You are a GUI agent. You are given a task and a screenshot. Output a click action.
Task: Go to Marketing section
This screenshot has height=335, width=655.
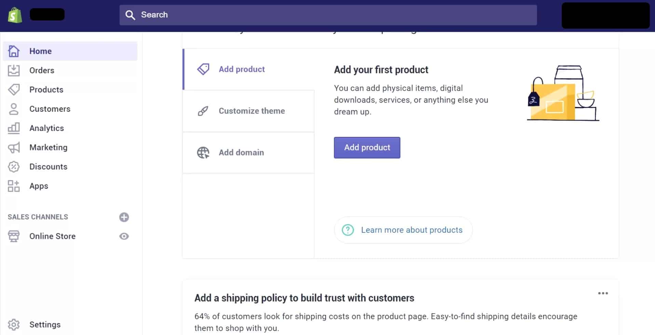[x=70, y=147]
